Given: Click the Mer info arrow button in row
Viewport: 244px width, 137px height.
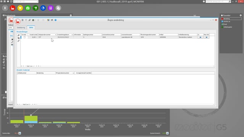Looking at the screenshot, I should [x=207, y=37].
